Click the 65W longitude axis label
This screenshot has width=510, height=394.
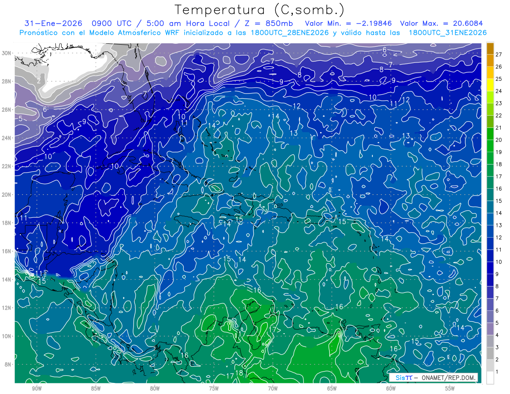coord(332,389)
